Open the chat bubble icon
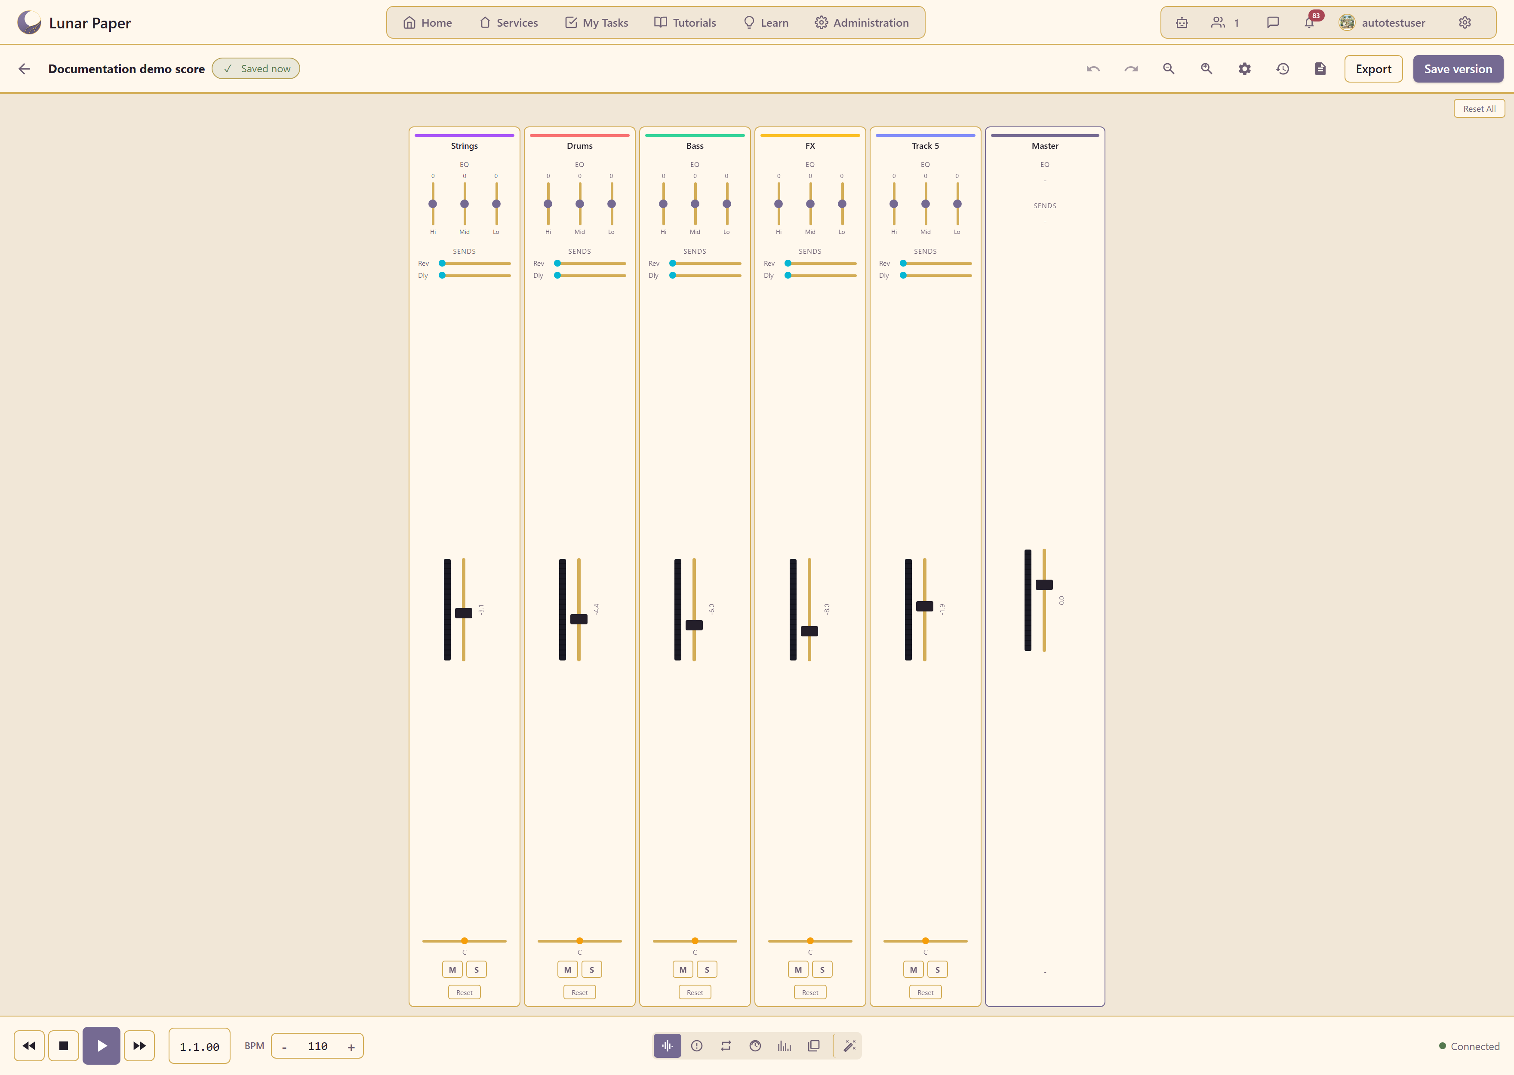1514x1075 pixels. [x=1272, y=22]
